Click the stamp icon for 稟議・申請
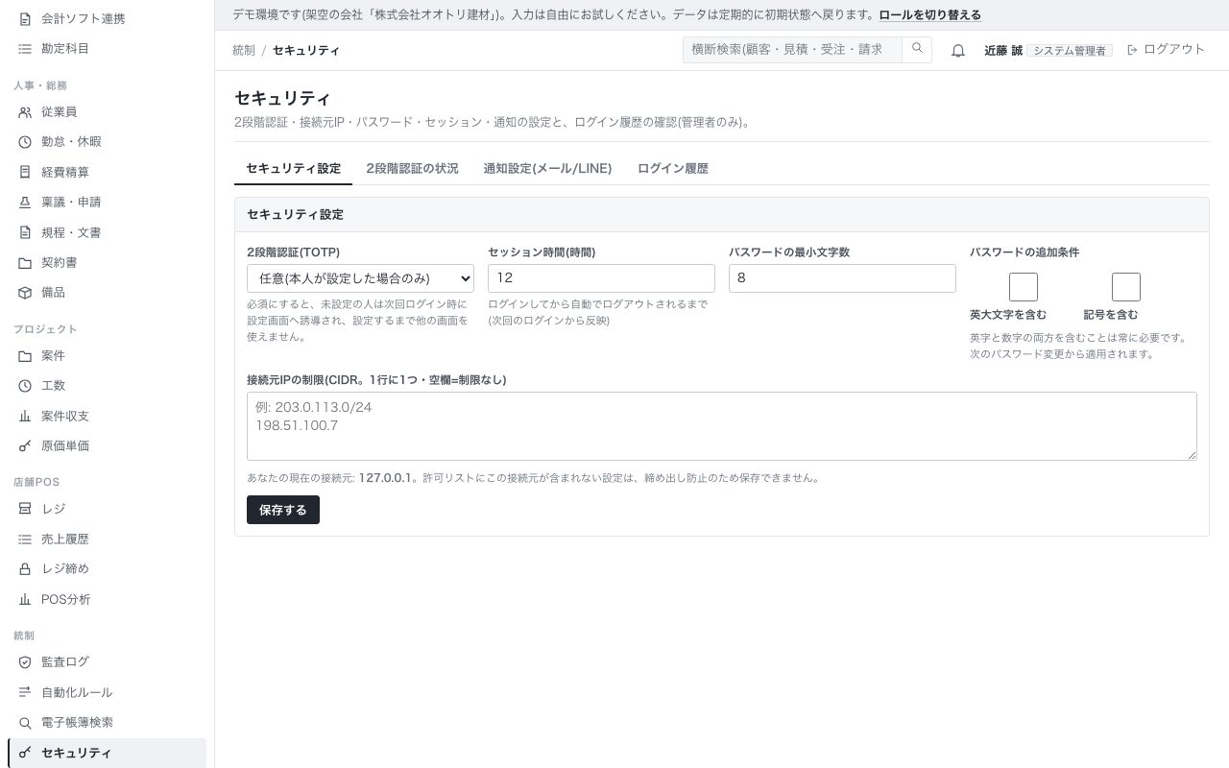This screenshot has height=768, width=1229. [x=25, y=203]
